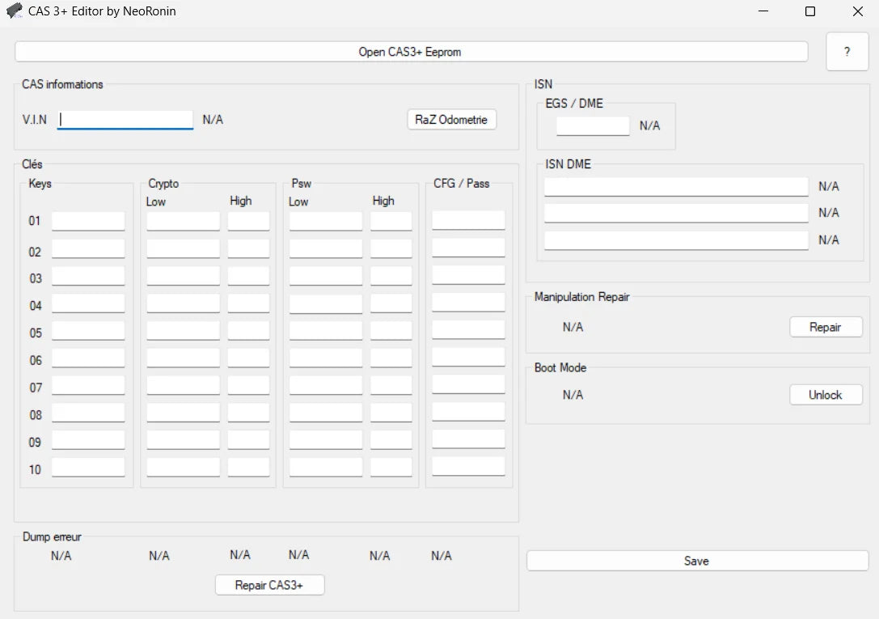Image resolution: width=879 pixels, height=619 pixels.
Task: Click the Keys field for row 06
Action: point(88,358)
